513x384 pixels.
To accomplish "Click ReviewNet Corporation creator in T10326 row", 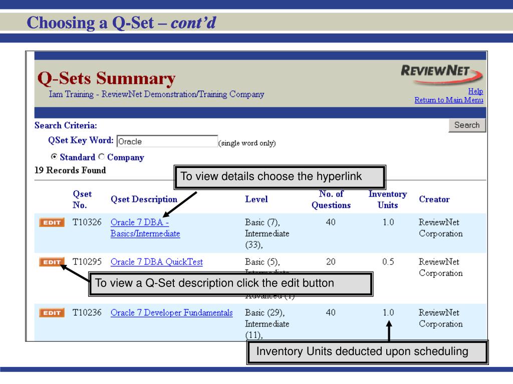I will pos(441,228).
